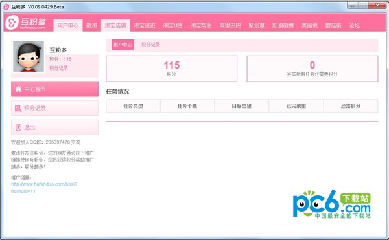Open the 淘宝帮派 tab
Viewport: 389px width, 240px height.
201,25
